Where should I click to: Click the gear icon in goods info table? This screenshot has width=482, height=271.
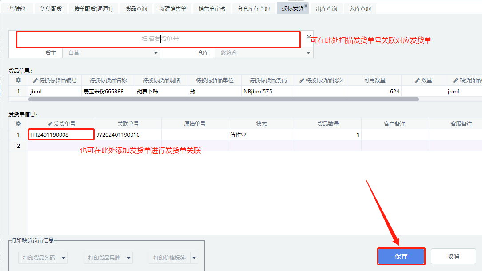pyautogui.click(x=18, y=80)
